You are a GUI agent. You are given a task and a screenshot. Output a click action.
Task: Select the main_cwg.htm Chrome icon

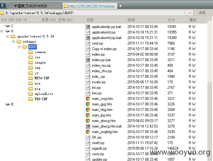click(88, 99)
